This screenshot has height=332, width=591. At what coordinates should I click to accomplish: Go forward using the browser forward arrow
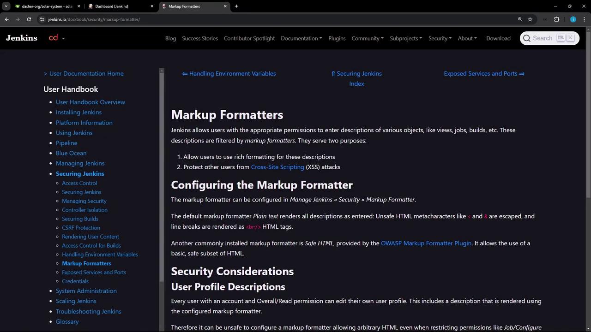18,19
